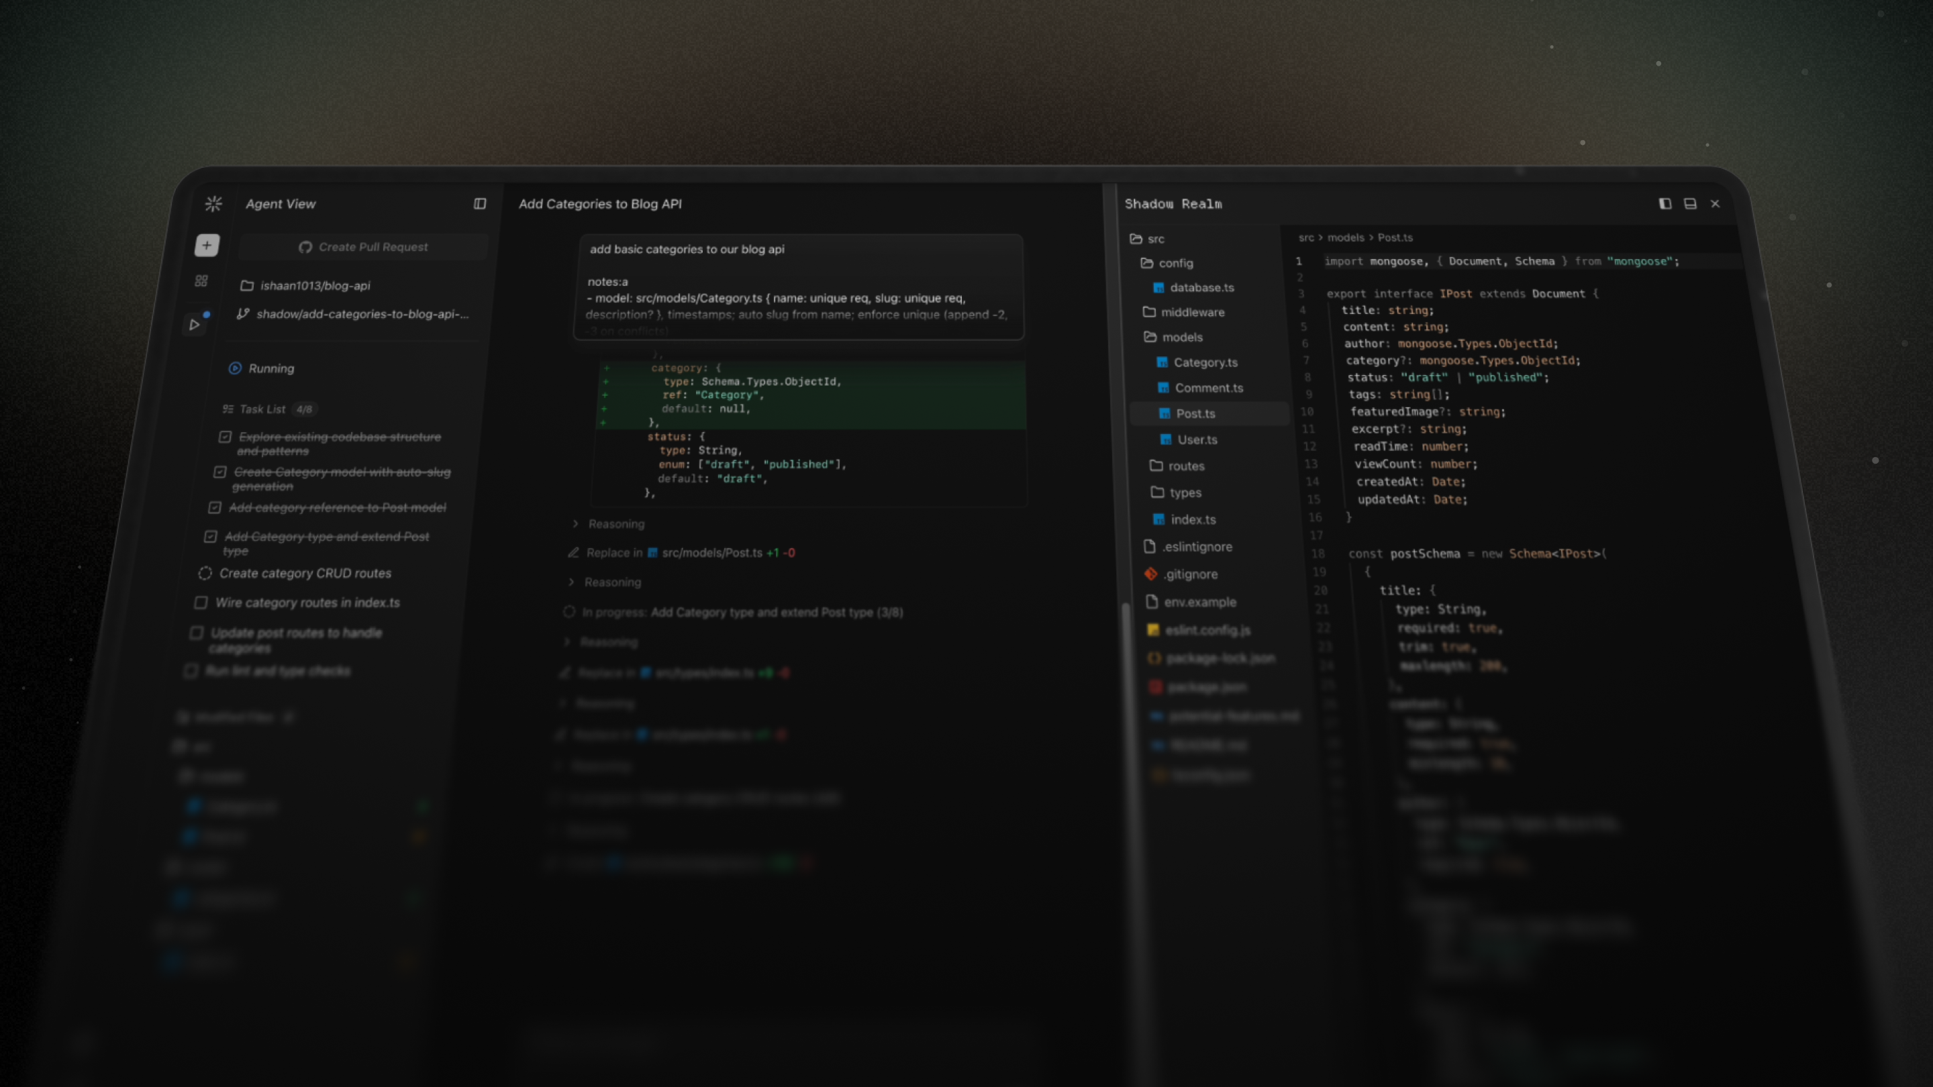Viewport: 1933px width, 1087px height.
Task: Expand the types folder
Action: [x=1177, y=493]
